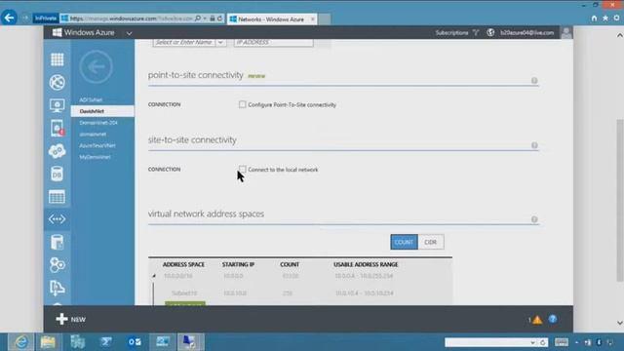Image resolution: width=624 pixels, height=351 pixels.
Task: Open the Virtual Machines monitor icon
Action: click(x=57, y=105)
